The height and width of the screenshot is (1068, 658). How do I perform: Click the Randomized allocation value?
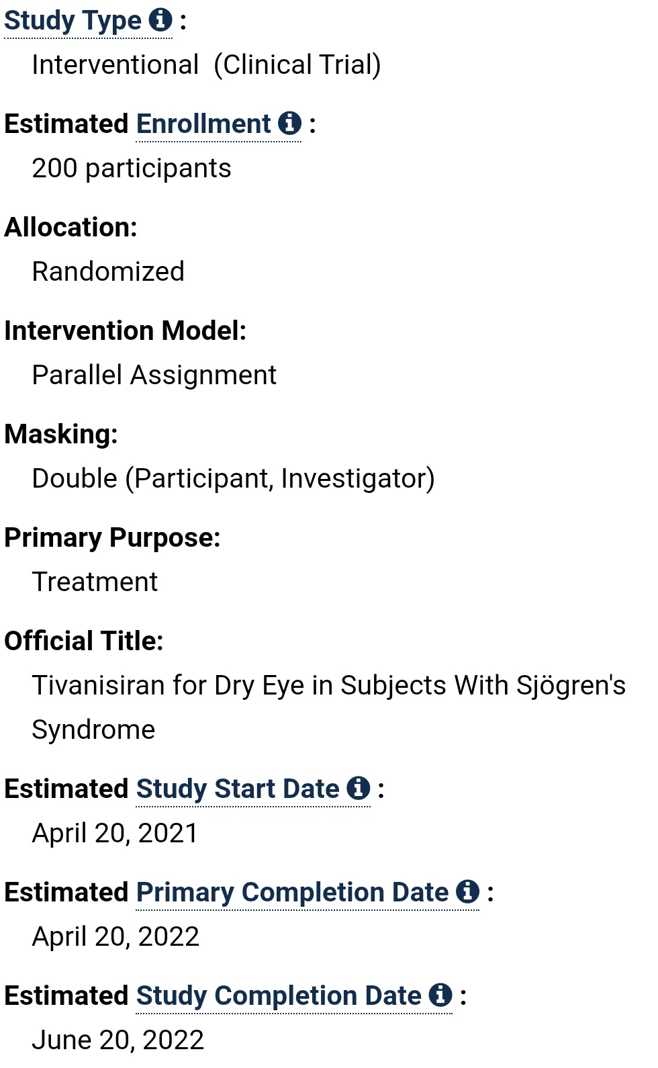coord(108,271)
